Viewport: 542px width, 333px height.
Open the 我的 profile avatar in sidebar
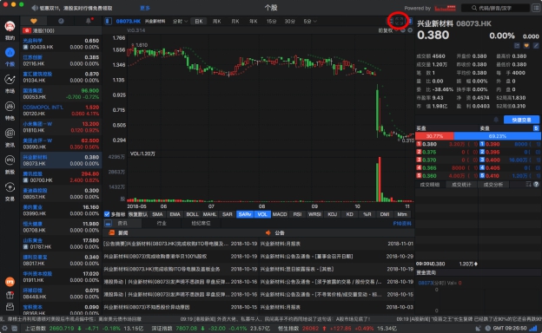click(10, 26)
